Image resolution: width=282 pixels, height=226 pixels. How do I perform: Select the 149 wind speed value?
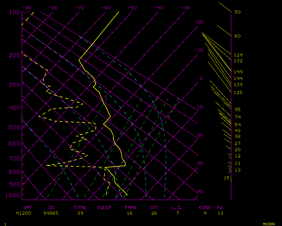click(238, 72)
